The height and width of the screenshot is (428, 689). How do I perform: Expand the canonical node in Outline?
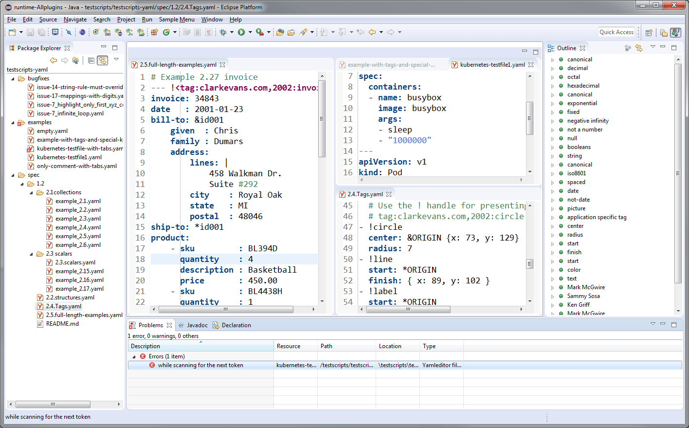click(552, 59)
